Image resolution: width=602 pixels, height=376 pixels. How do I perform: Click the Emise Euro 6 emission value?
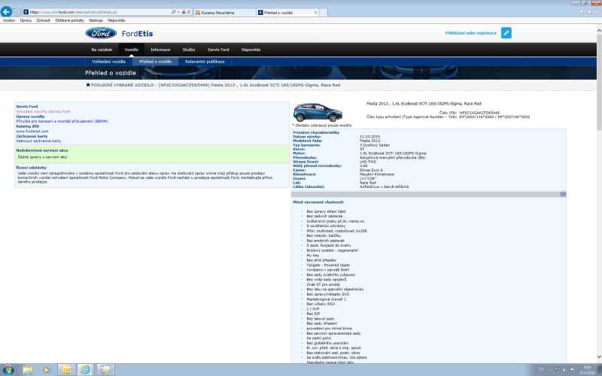(x=371, y=171)
